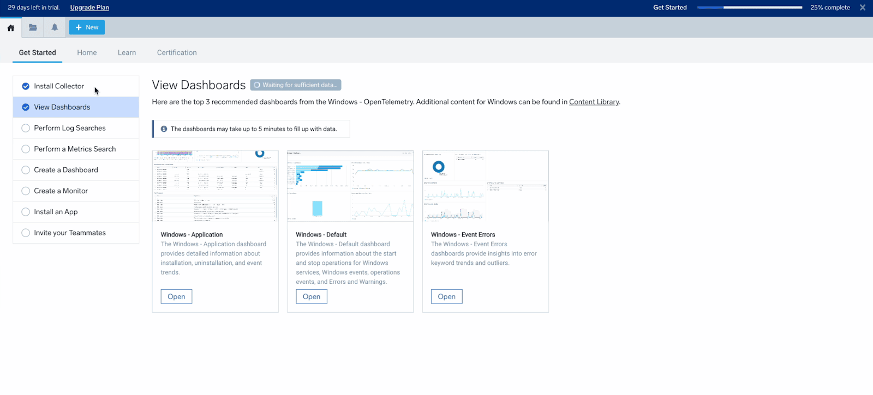Click the Windows - Application card title
This screenshot has width=873, height=395.
pos(192,235)
